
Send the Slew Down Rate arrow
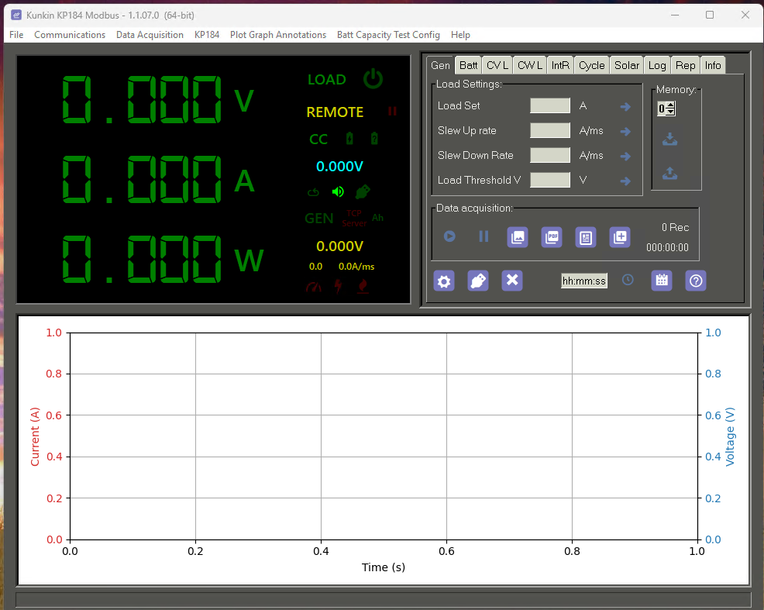625,157
